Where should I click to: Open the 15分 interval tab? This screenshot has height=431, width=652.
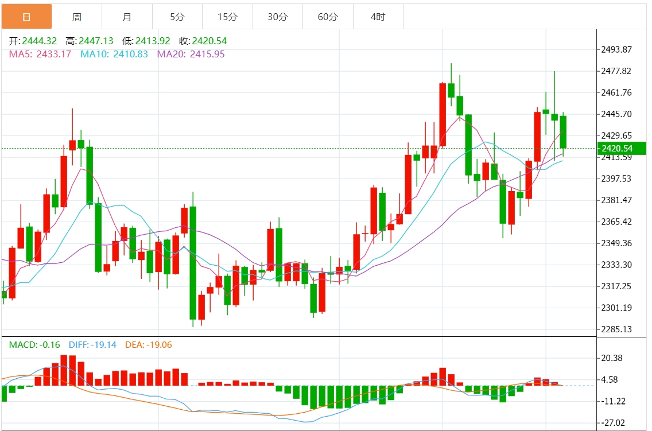(x=227, y=17)
